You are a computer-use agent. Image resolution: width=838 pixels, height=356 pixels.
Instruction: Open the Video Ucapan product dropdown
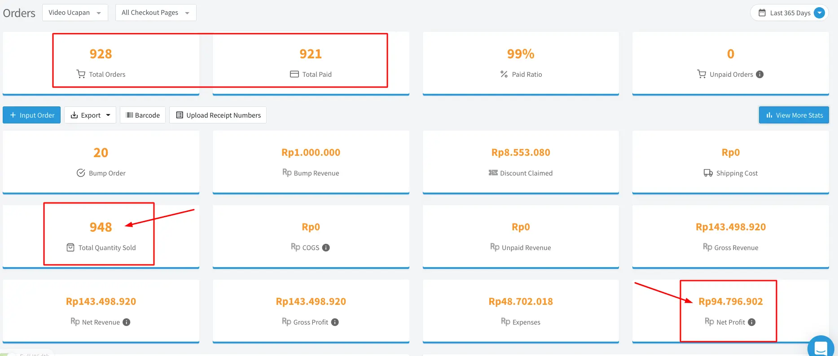[75, 13]
